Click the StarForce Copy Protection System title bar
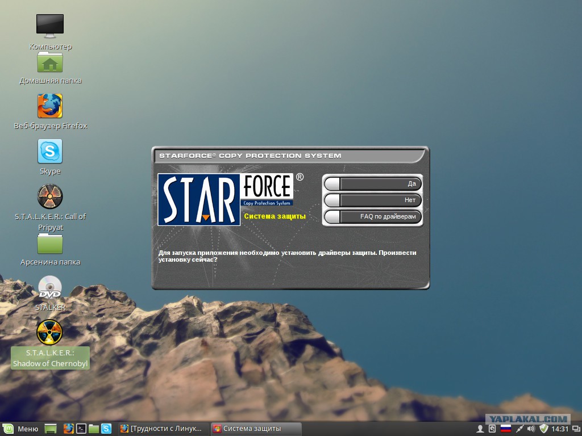 (x=289, y=156)
